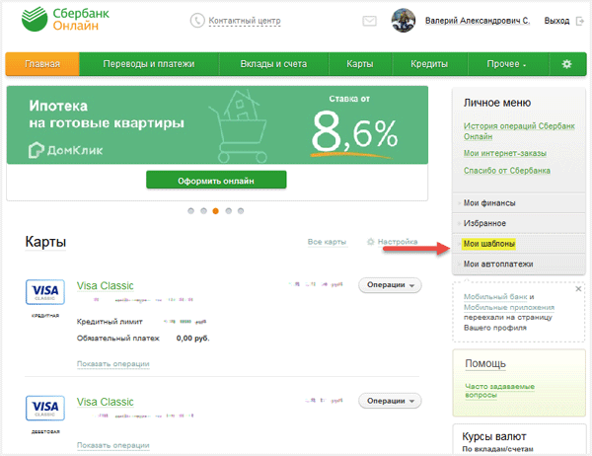Open Вклады и счета tab

coord(273,64)
